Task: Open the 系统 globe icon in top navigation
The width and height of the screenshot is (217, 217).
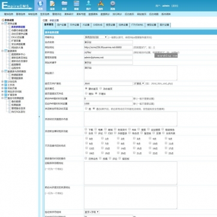Action: pyautogui.click(x=40, y=4)
